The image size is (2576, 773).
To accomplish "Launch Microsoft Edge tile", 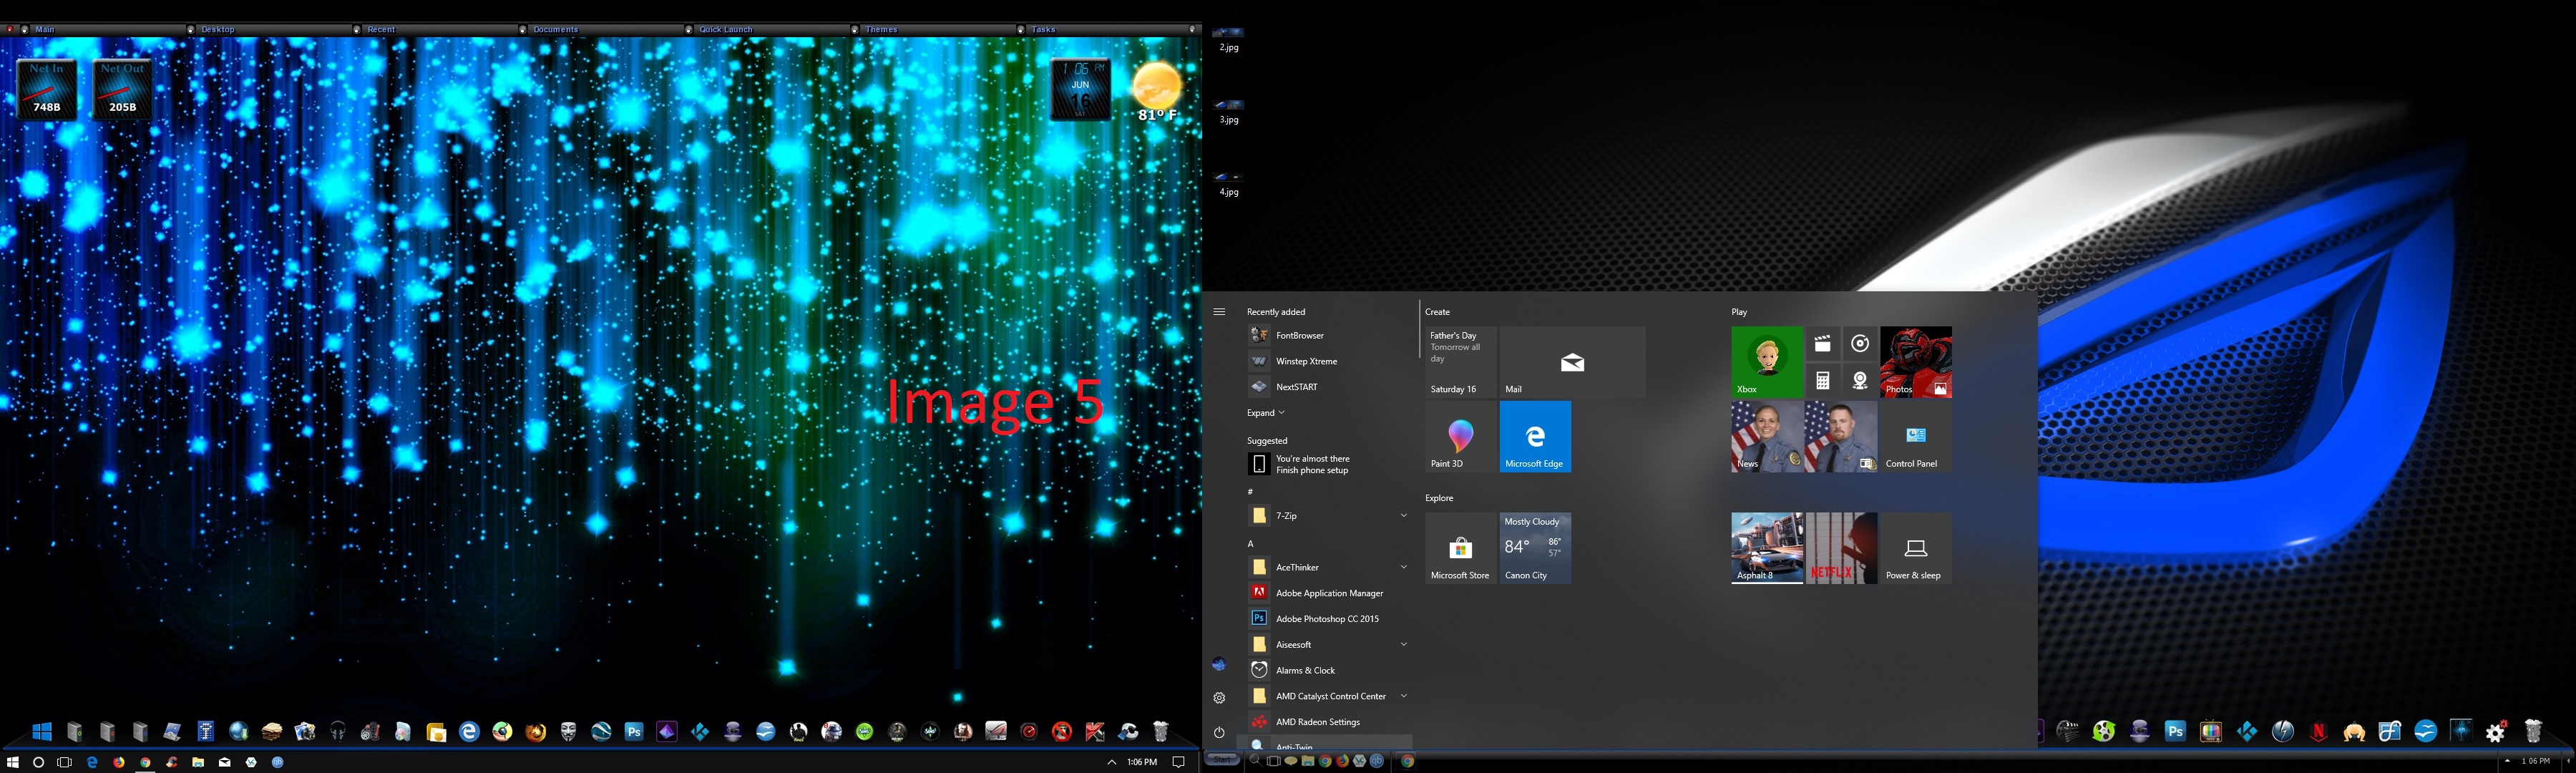I will [x=1535, y=437].
